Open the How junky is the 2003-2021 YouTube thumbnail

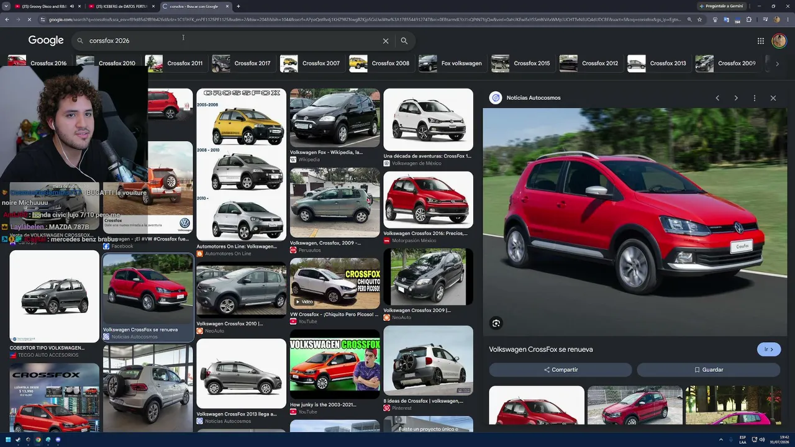click(335, 364)
